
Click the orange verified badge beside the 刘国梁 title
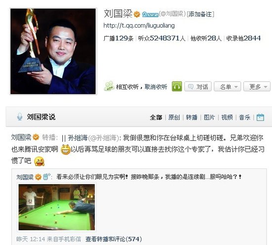pos(137,14)
